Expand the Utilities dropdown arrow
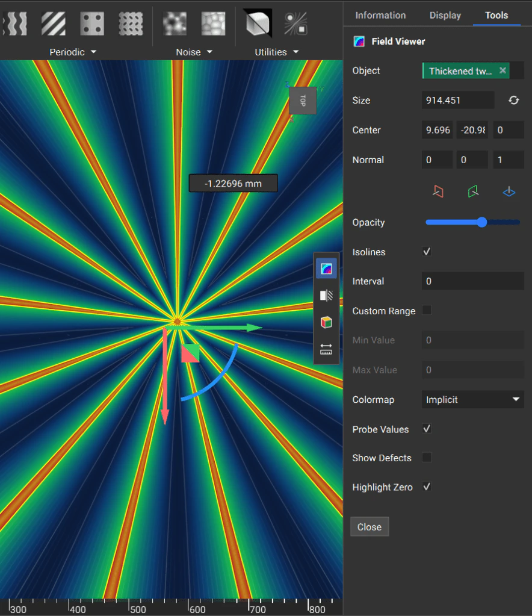This screenshot has width=532, height=616. [295, 52]
